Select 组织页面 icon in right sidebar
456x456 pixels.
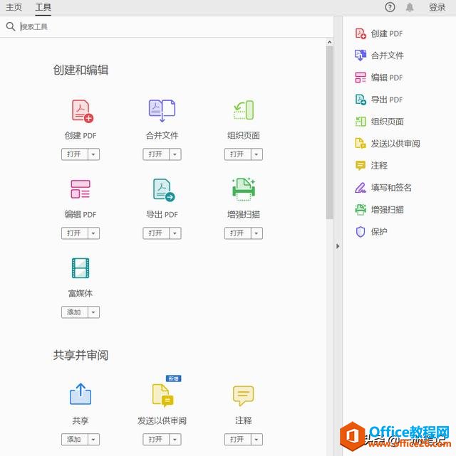pos(361,121)
